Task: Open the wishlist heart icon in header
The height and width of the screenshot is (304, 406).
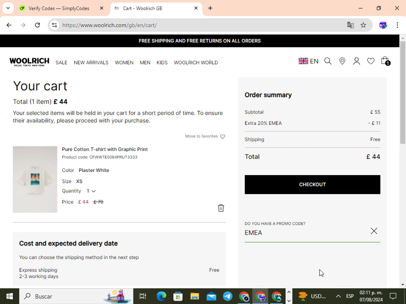Action: (x=371, y=61)
